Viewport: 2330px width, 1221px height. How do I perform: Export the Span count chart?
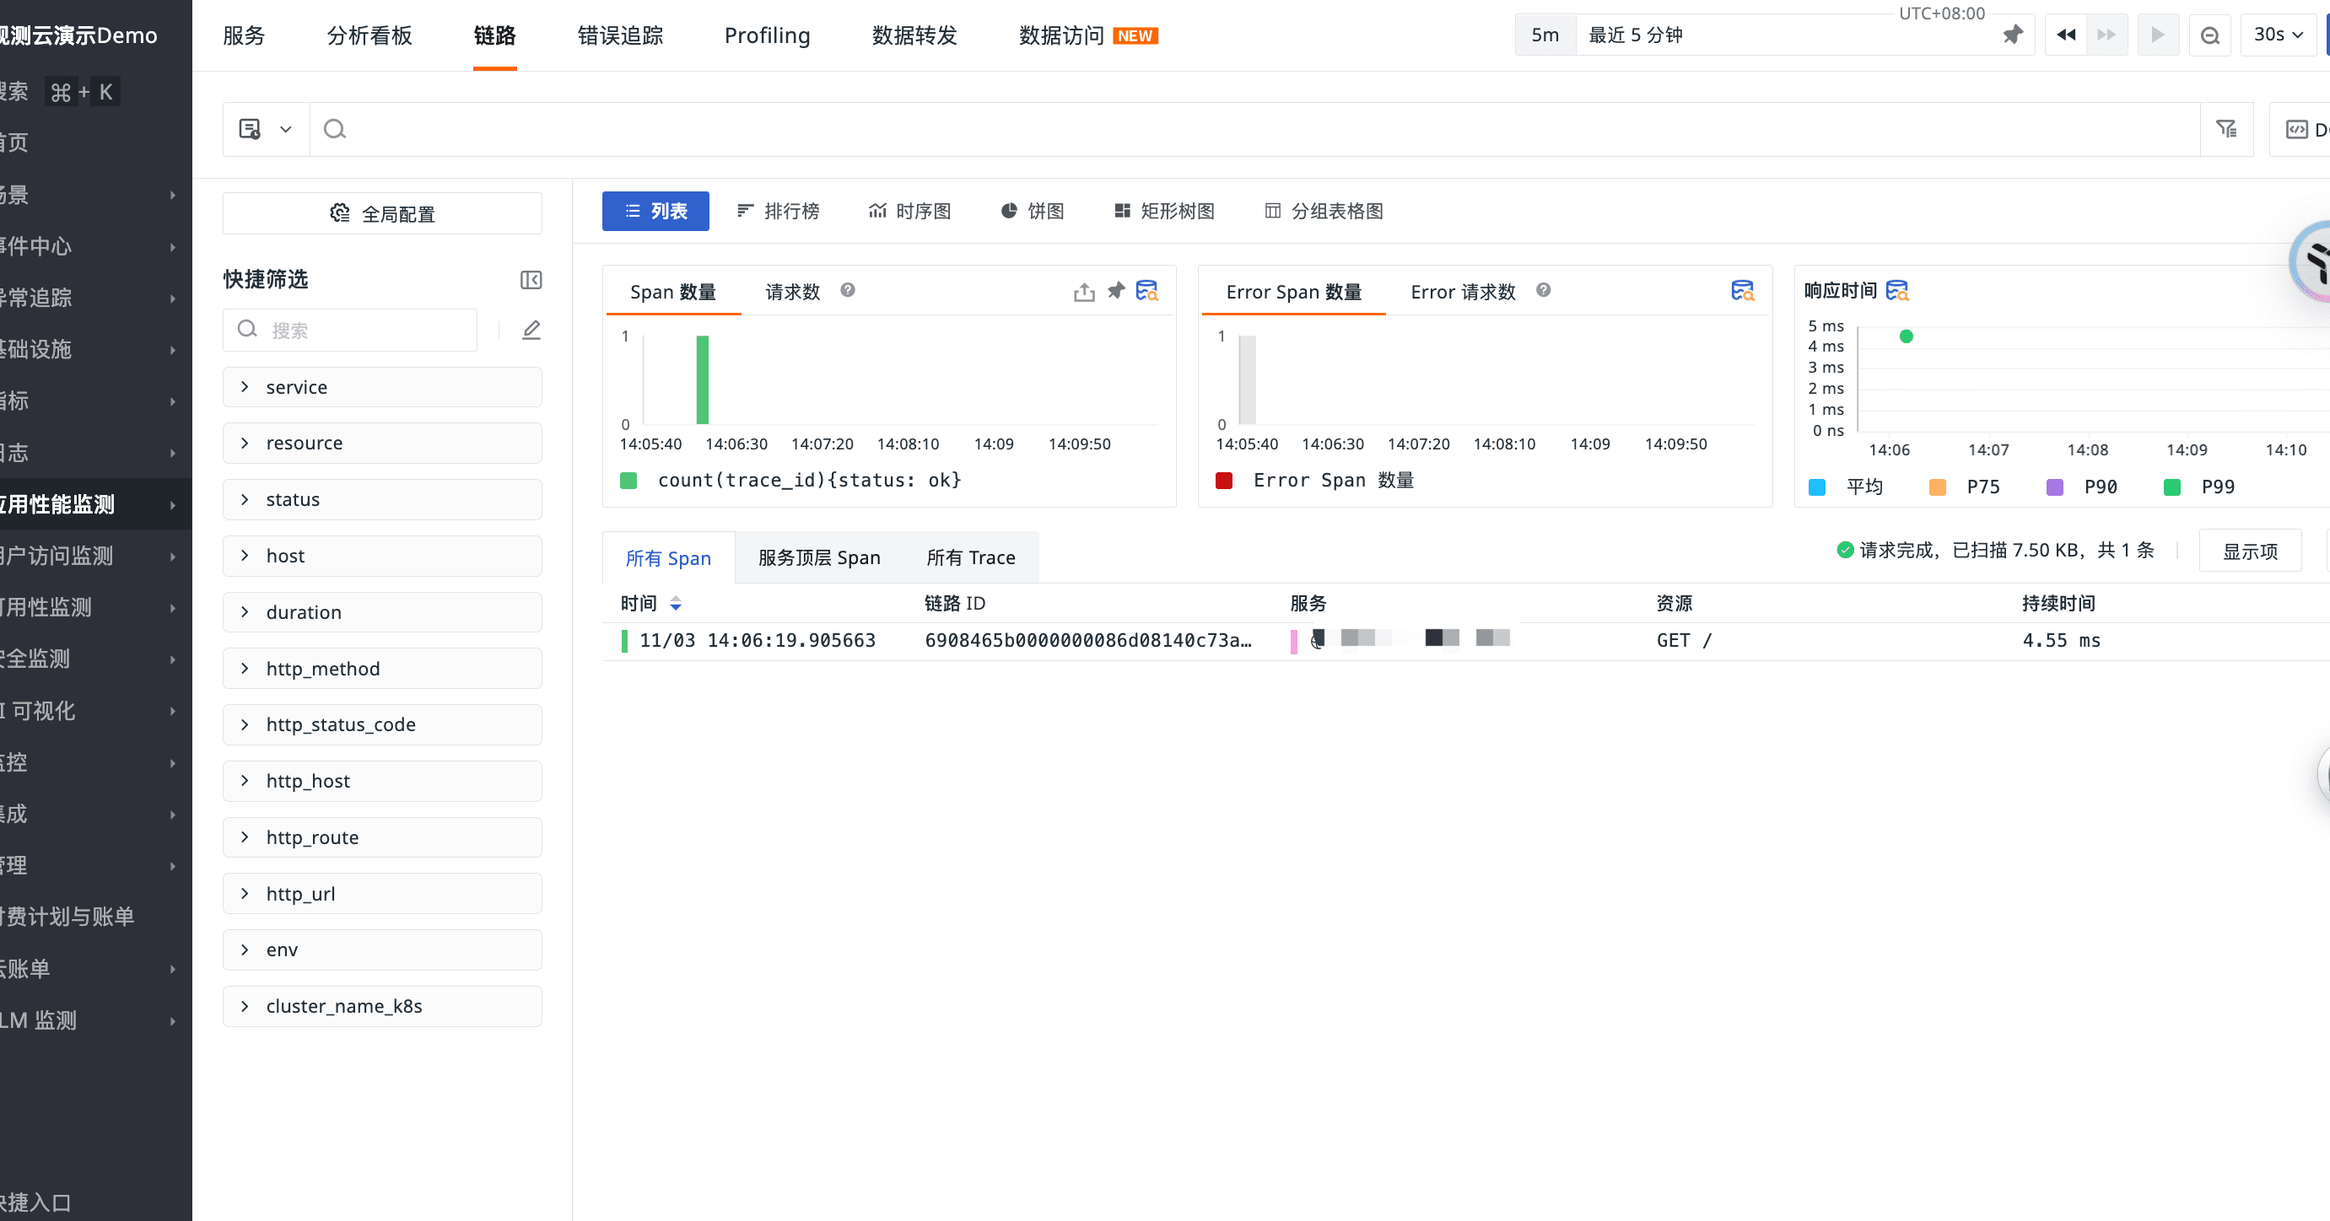pos(1084,291)
